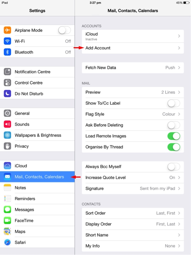This screenshot has height=255, width=191.
Task: Open Signature Sent from my iPad
Action: [133, 188]
